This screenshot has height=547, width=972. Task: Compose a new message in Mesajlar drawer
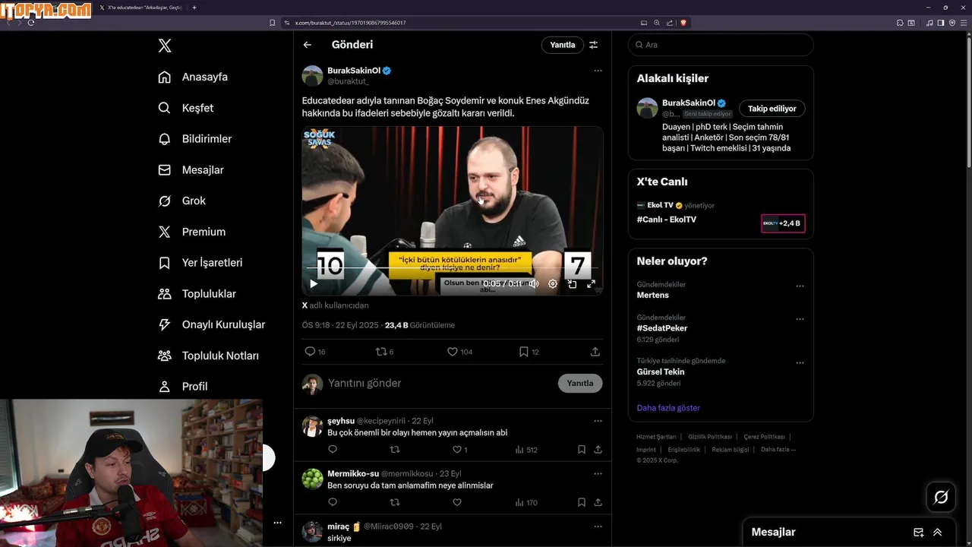[x=919, y=533]
